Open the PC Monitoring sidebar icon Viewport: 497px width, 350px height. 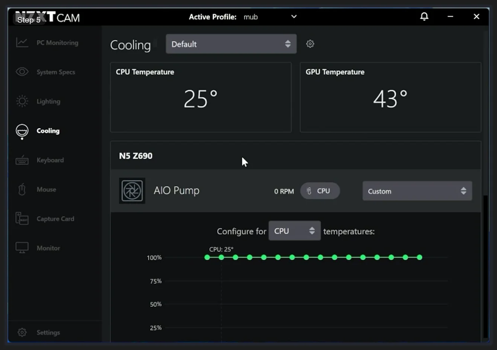pyautogui.click(x=22, y=43)
